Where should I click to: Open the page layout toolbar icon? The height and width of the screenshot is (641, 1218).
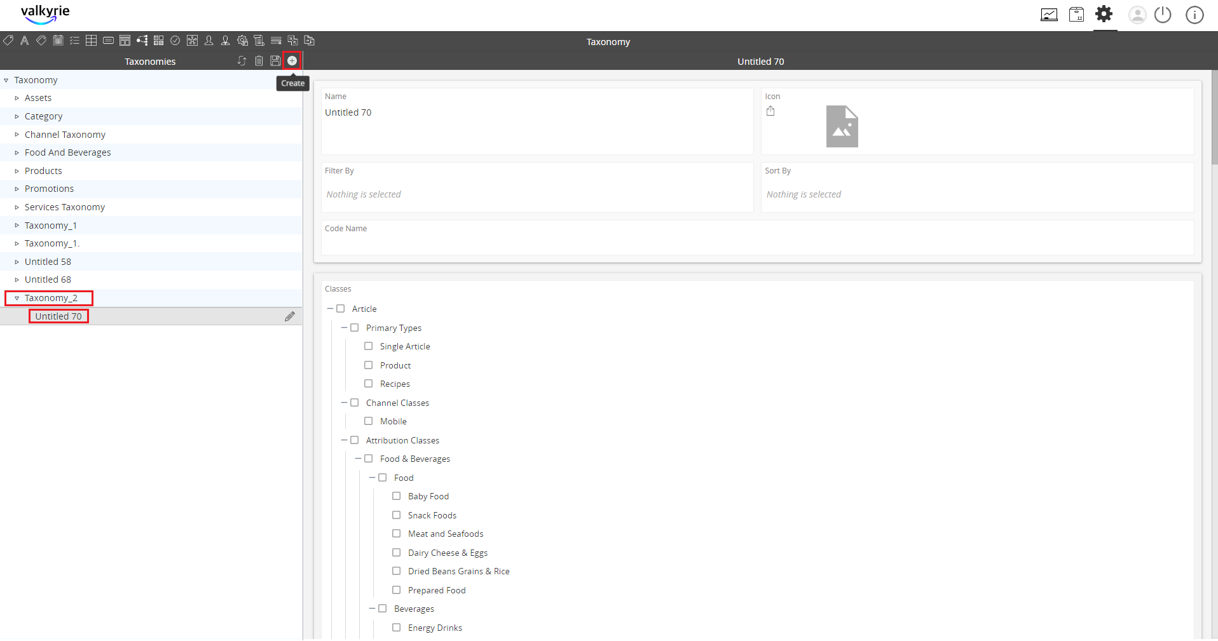pyautogui.click(x=125, y=41)
